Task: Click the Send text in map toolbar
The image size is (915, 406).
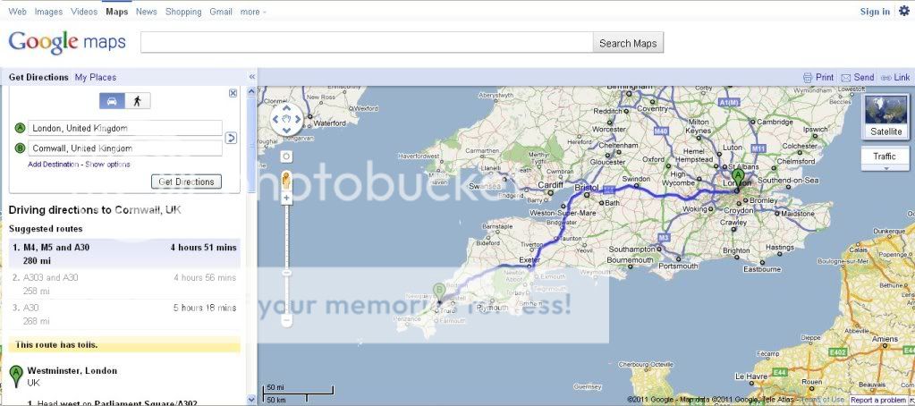Action: pos(864,77)
